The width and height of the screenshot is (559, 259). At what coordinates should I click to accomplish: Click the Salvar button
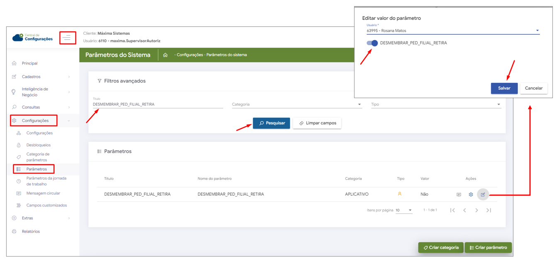coord(504,88)
